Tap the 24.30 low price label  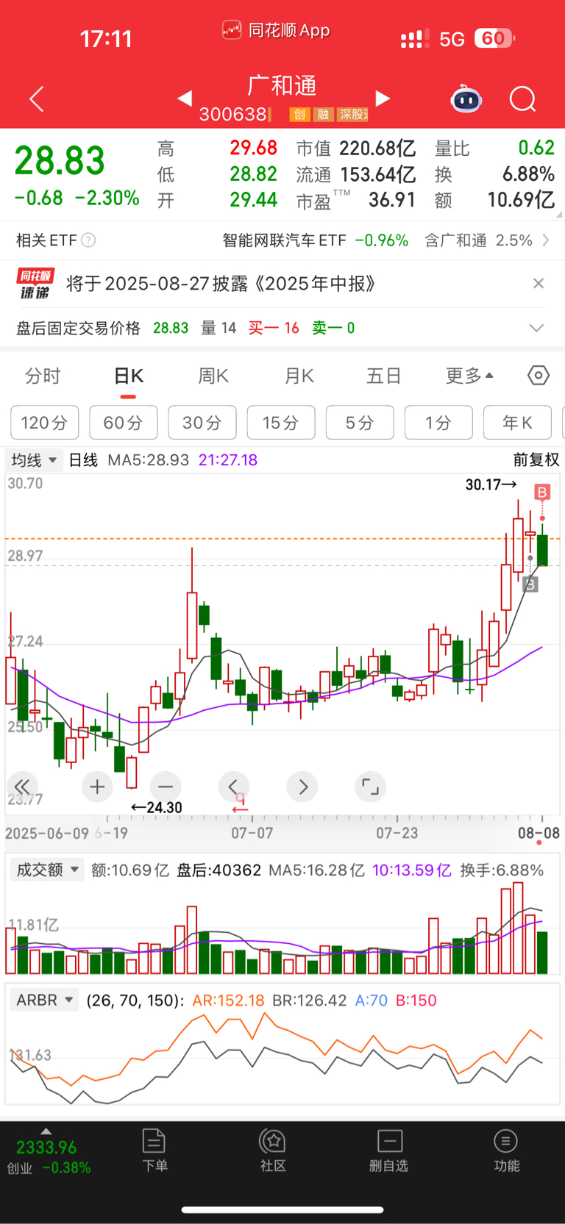[157, 807]
